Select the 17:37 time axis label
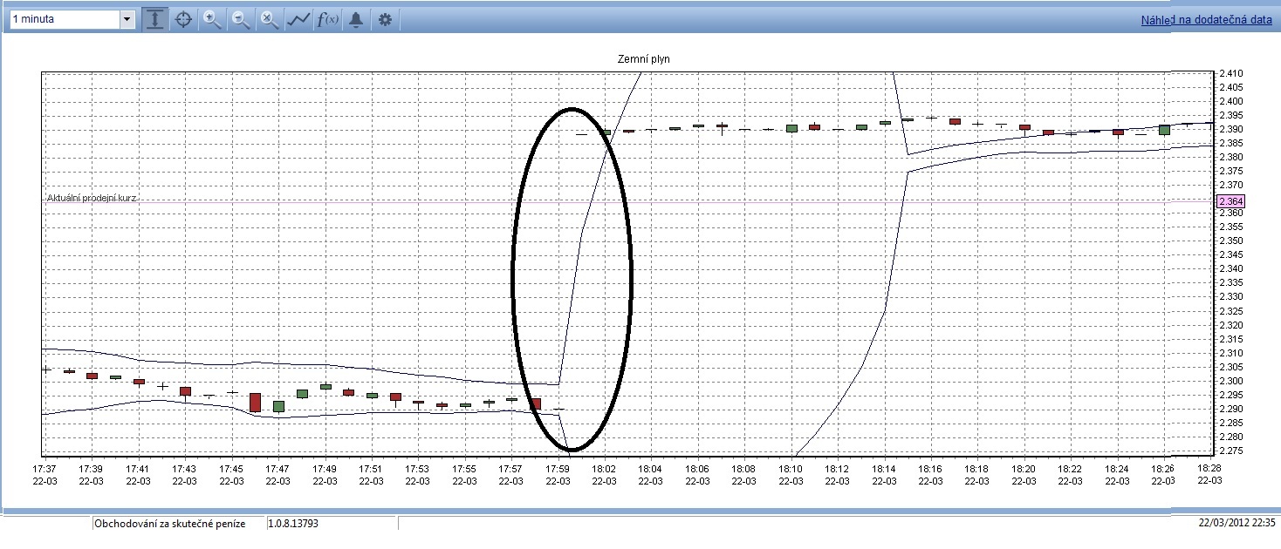 45,474
